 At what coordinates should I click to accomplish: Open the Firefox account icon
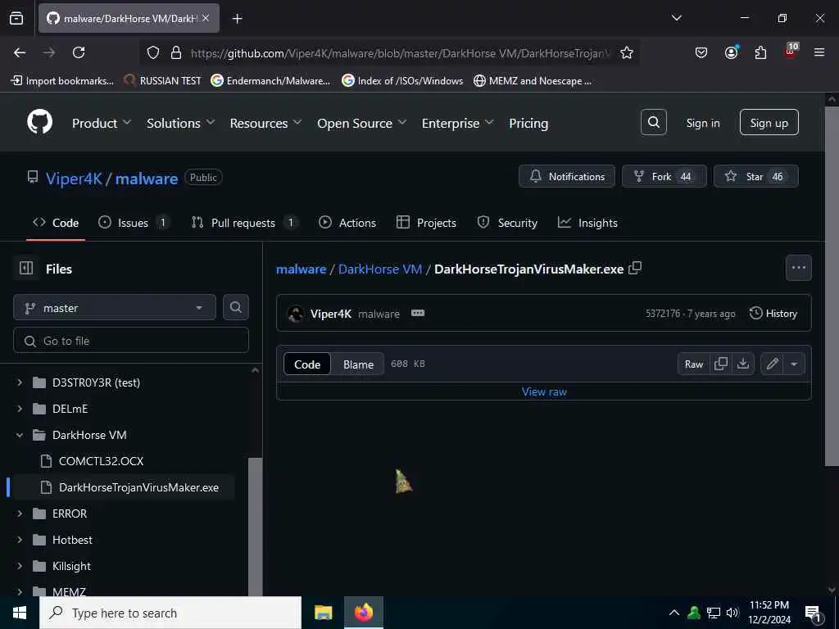click(x=731, y=52)
